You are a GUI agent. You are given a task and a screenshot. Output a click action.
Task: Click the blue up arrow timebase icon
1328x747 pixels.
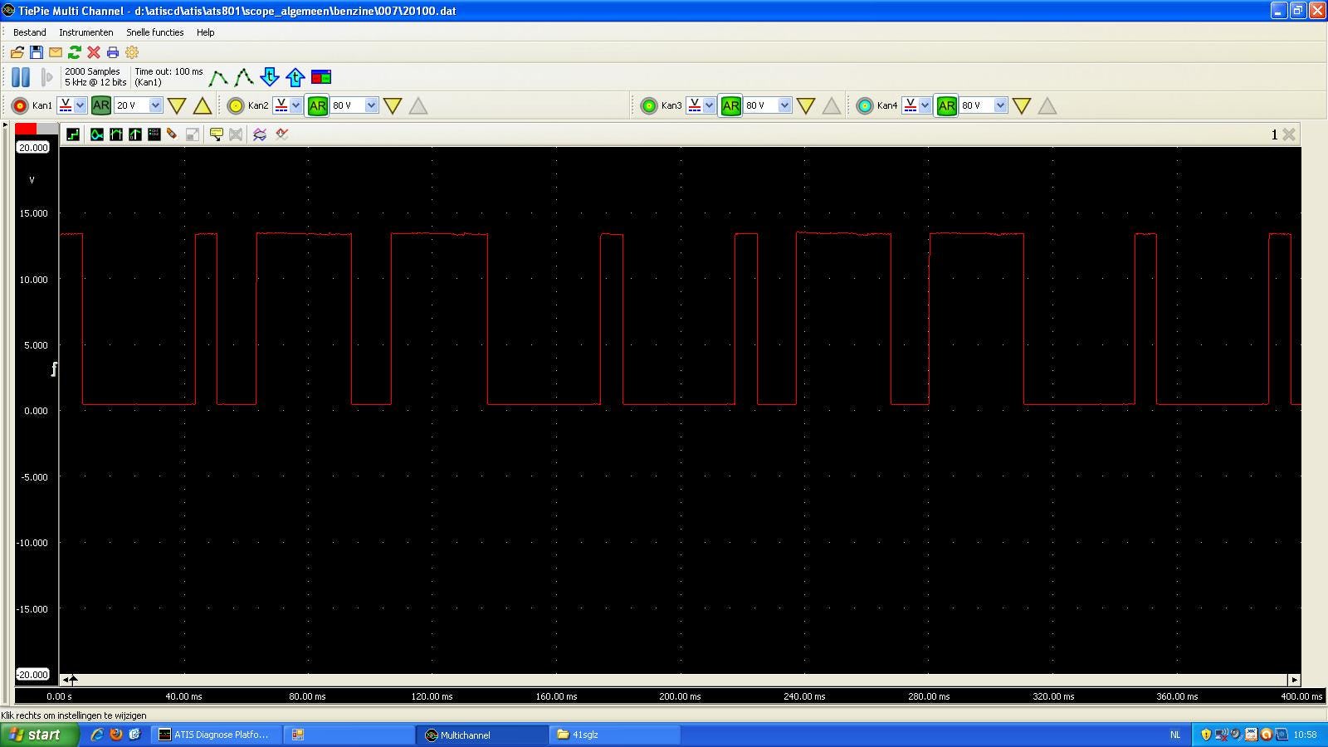click(x=295, y=77)
